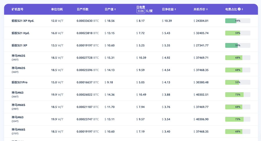Select the $ 4.92 net profit value
The image size is (261, 141).
(x=166, y=58)
